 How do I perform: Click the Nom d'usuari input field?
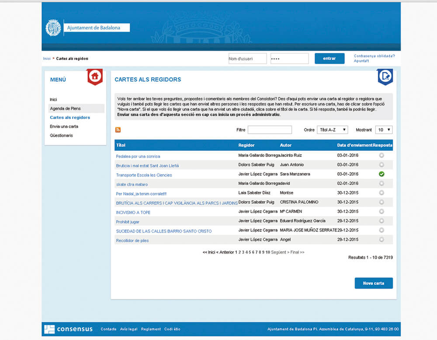(x=247, y=59)
